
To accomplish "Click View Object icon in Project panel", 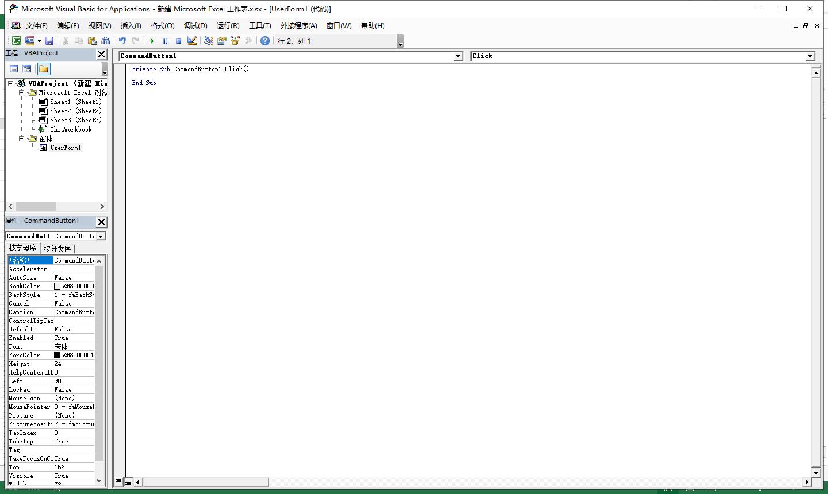I will coord(27,69).
